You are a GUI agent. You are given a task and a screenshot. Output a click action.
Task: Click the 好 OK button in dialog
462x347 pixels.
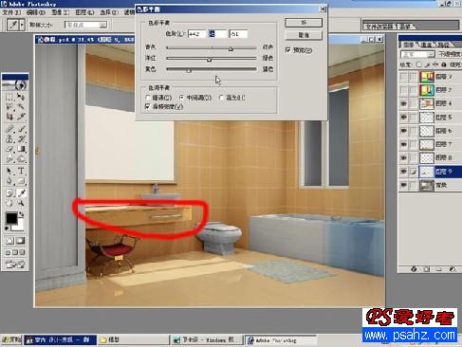(x=304, y=23)
